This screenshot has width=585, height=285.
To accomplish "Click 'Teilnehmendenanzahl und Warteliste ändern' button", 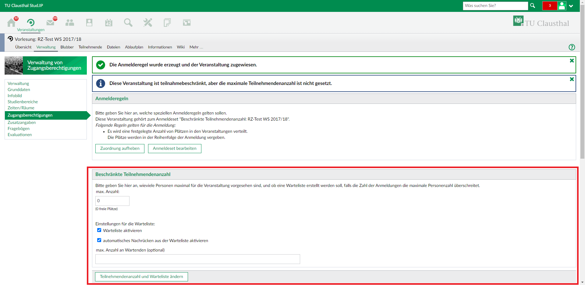I will (141, 277).
